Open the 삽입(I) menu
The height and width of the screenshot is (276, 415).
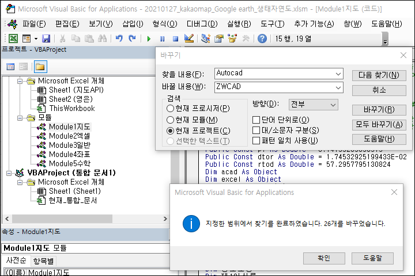tap(133, 24)
